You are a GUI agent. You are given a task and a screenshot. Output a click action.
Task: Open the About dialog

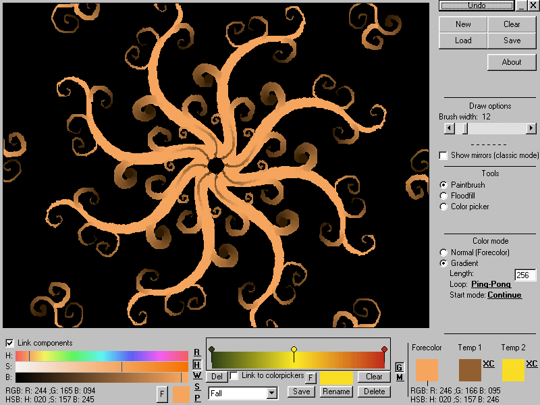coord(512,62)
